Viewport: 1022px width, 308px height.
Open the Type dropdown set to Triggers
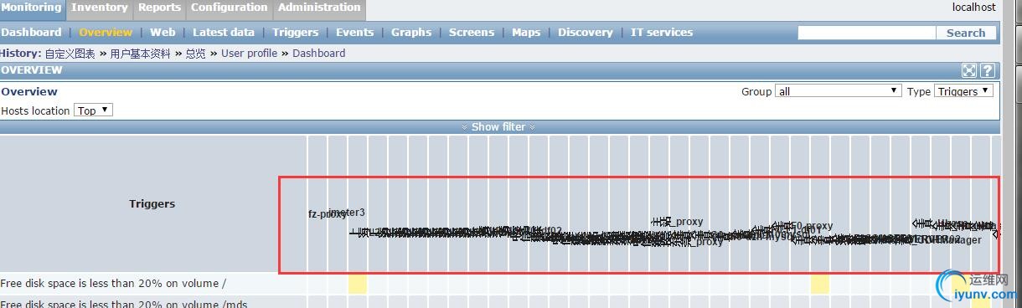pos(963,91)
